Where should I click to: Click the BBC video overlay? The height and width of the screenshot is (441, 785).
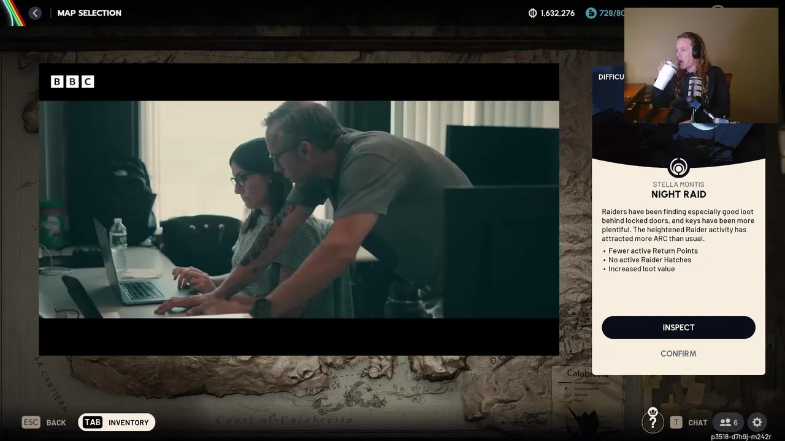pyautogui.click(x=299, y=209)
